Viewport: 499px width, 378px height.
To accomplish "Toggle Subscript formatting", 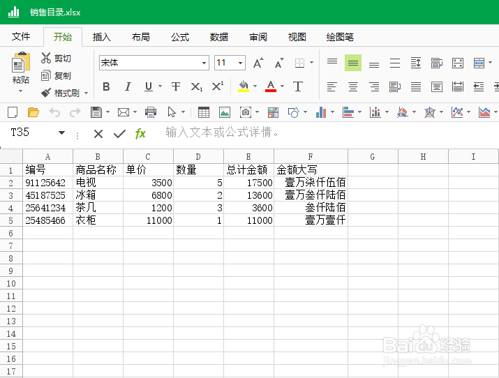I will click(196, 86).
